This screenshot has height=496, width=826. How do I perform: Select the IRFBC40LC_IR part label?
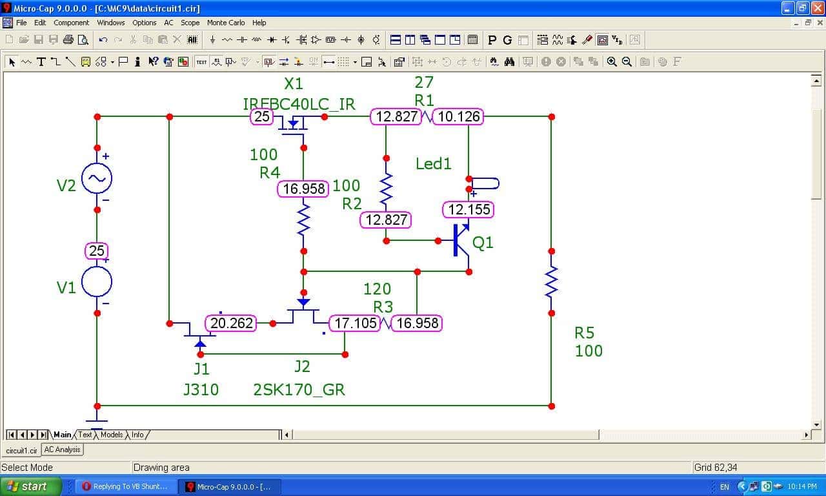[x=299, y=104]
